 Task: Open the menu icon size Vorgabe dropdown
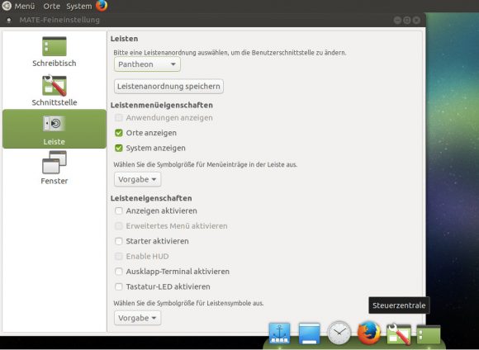click(137, 179)
